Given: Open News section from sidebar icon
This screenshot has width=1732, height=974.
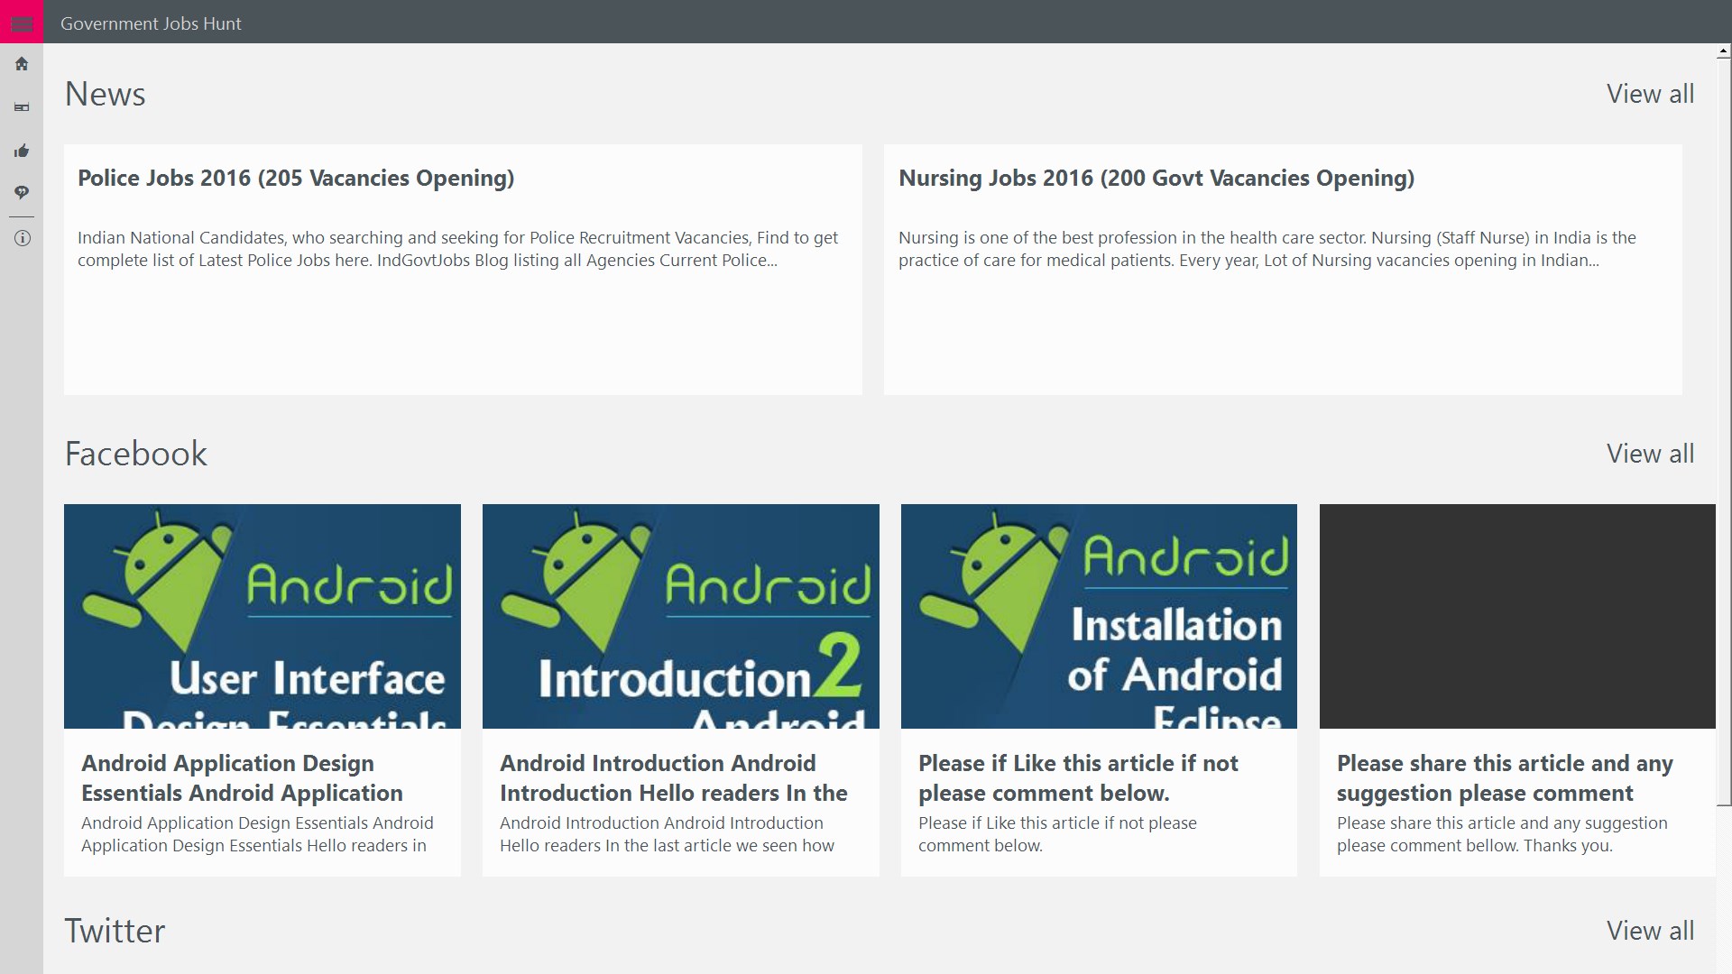Looking at the screenshot, I should (22, 107).
